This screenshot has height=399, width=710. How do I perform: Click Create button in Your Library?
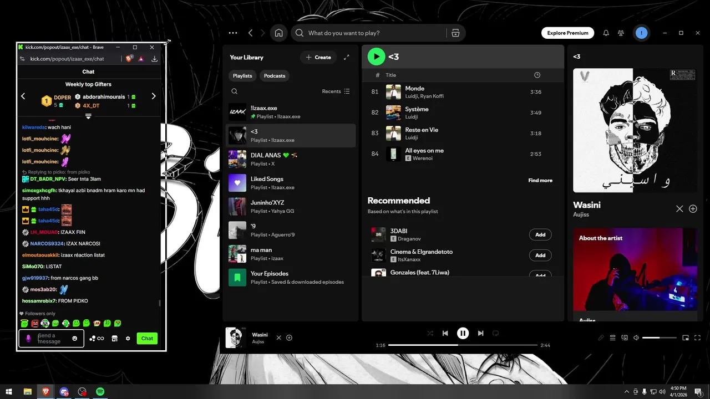coord(318,57)
